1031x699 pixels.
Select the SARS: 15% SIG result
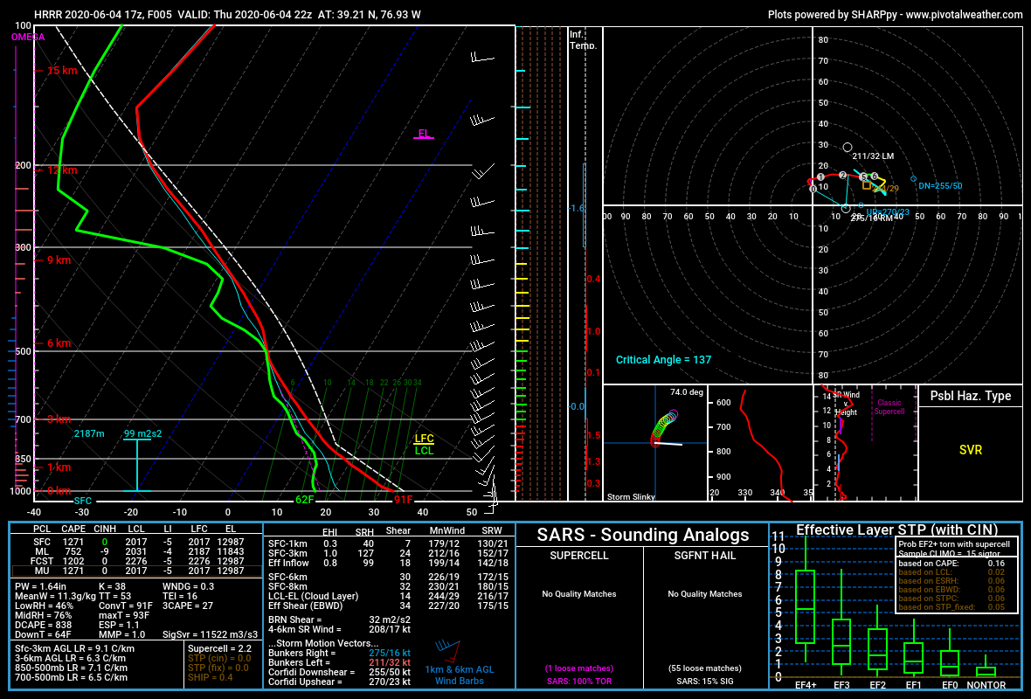point(705,681)
